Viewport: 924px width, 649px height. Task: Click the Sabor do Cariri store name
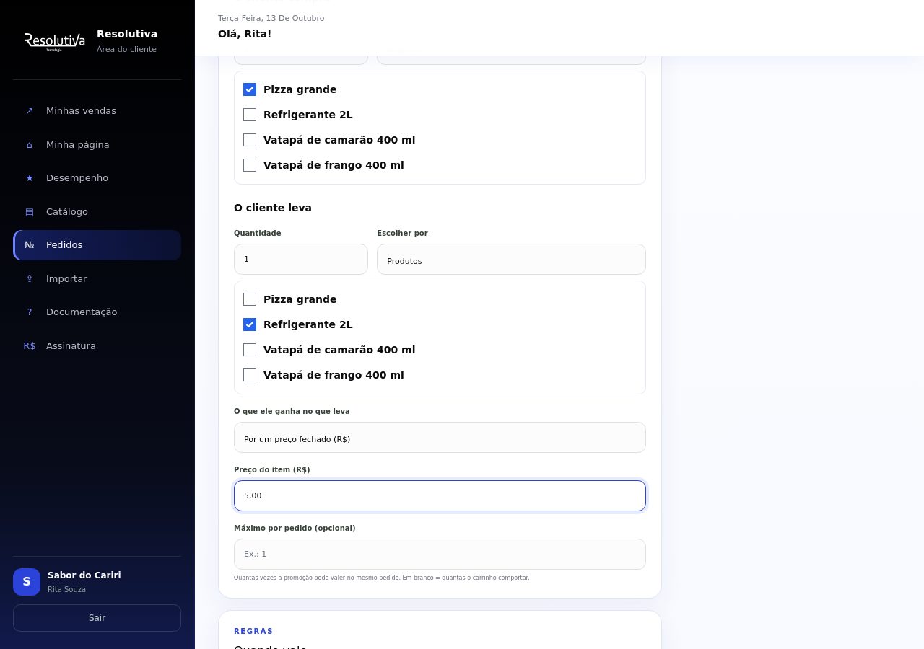(x=84, y=575)
